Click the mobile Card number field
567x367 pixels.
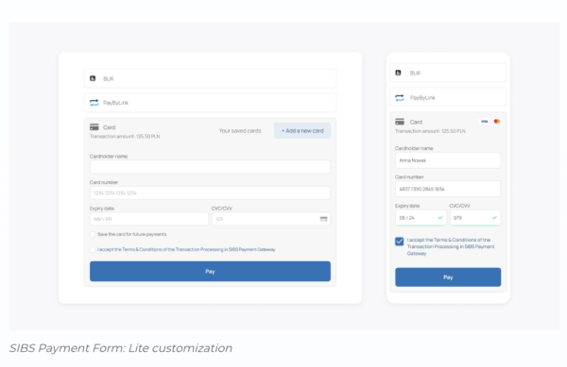[448, 189]
